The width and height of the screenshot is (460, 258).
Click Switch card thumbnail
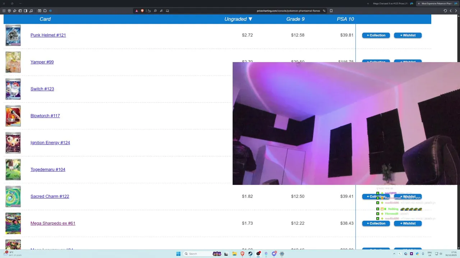(13, 89)
